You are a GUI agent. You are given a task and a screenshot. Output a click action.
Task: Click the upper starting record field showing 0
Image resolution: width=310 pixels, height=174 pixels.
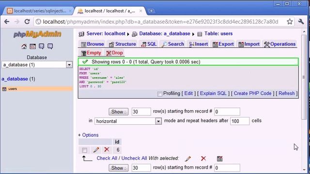coord(227,112)
